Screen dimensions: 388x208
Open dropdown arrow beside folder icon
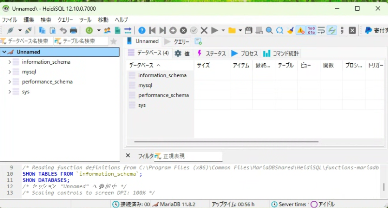pyautogui.click(x=240, y=30)
